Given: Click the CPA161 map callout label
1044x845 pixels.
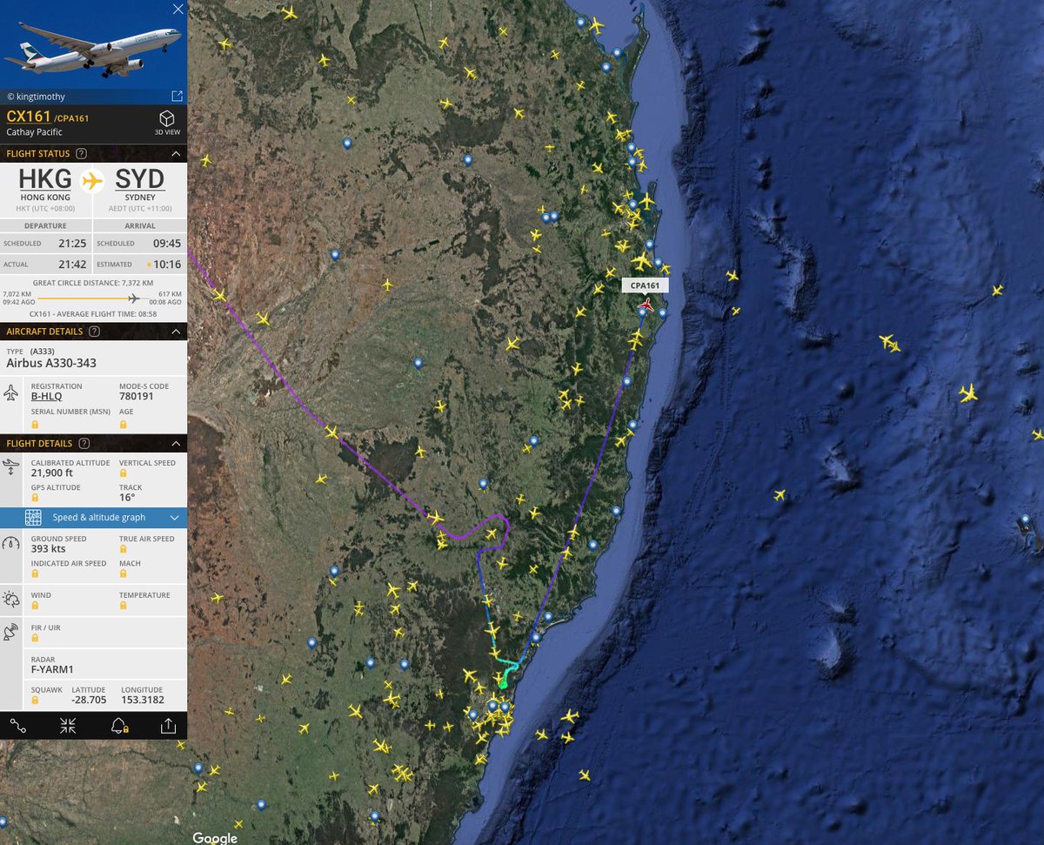Looking at the screenshot, I should click(646, 285).
